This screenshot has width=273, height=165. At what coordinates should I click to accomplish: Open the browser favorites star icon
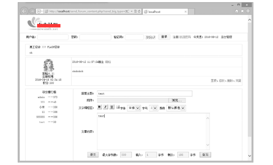[242, 11]
